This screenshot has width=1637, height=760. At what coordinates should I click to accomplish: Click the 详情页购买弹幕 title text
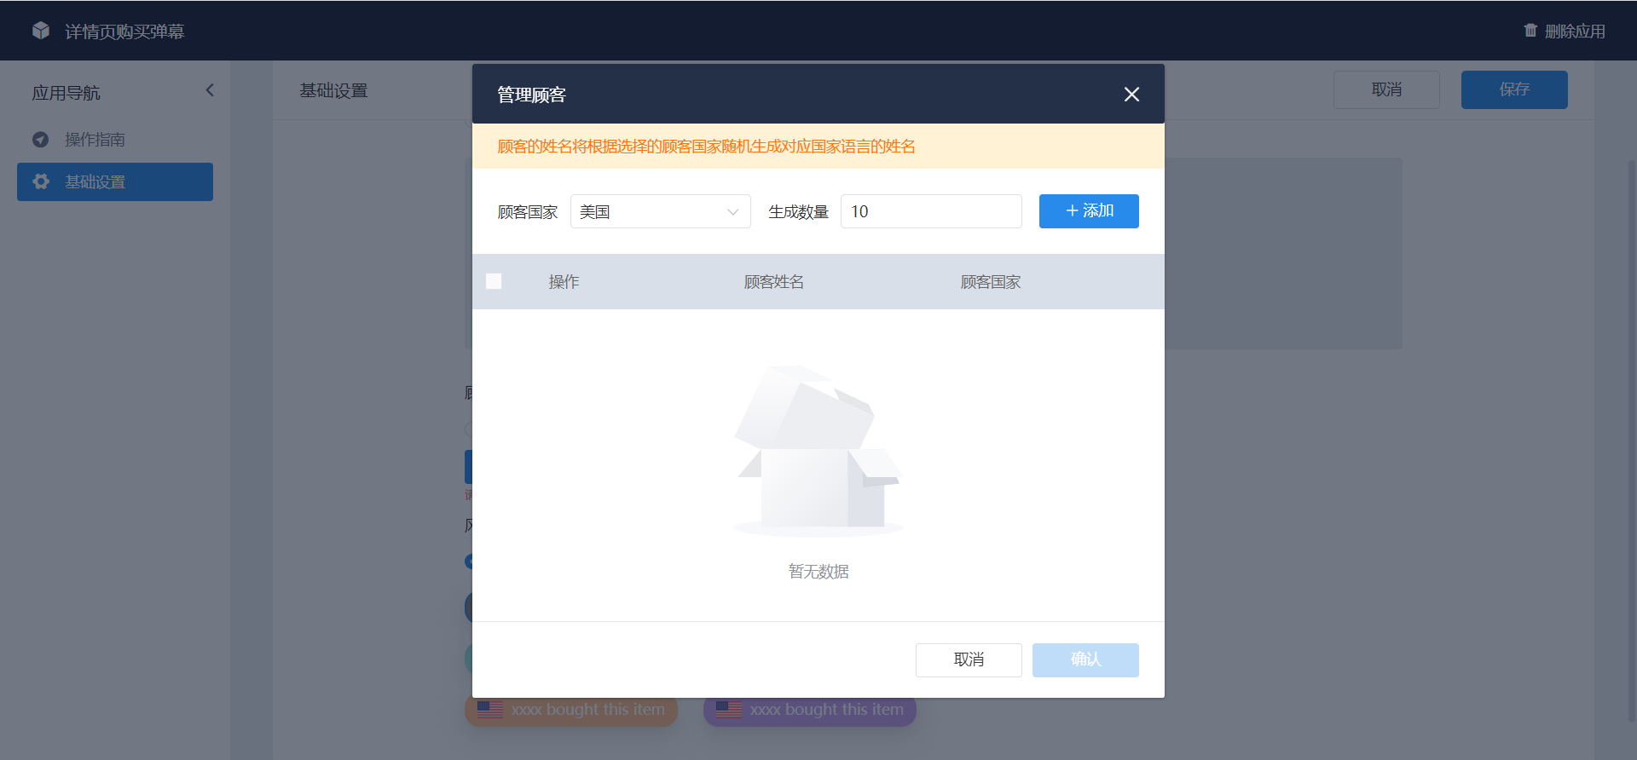pos(124,32)
